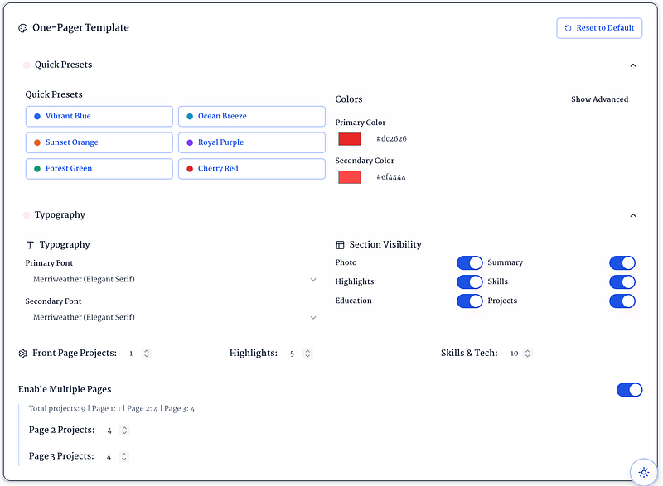Click the palette icon beside One-Pager Template

(23, 28)
